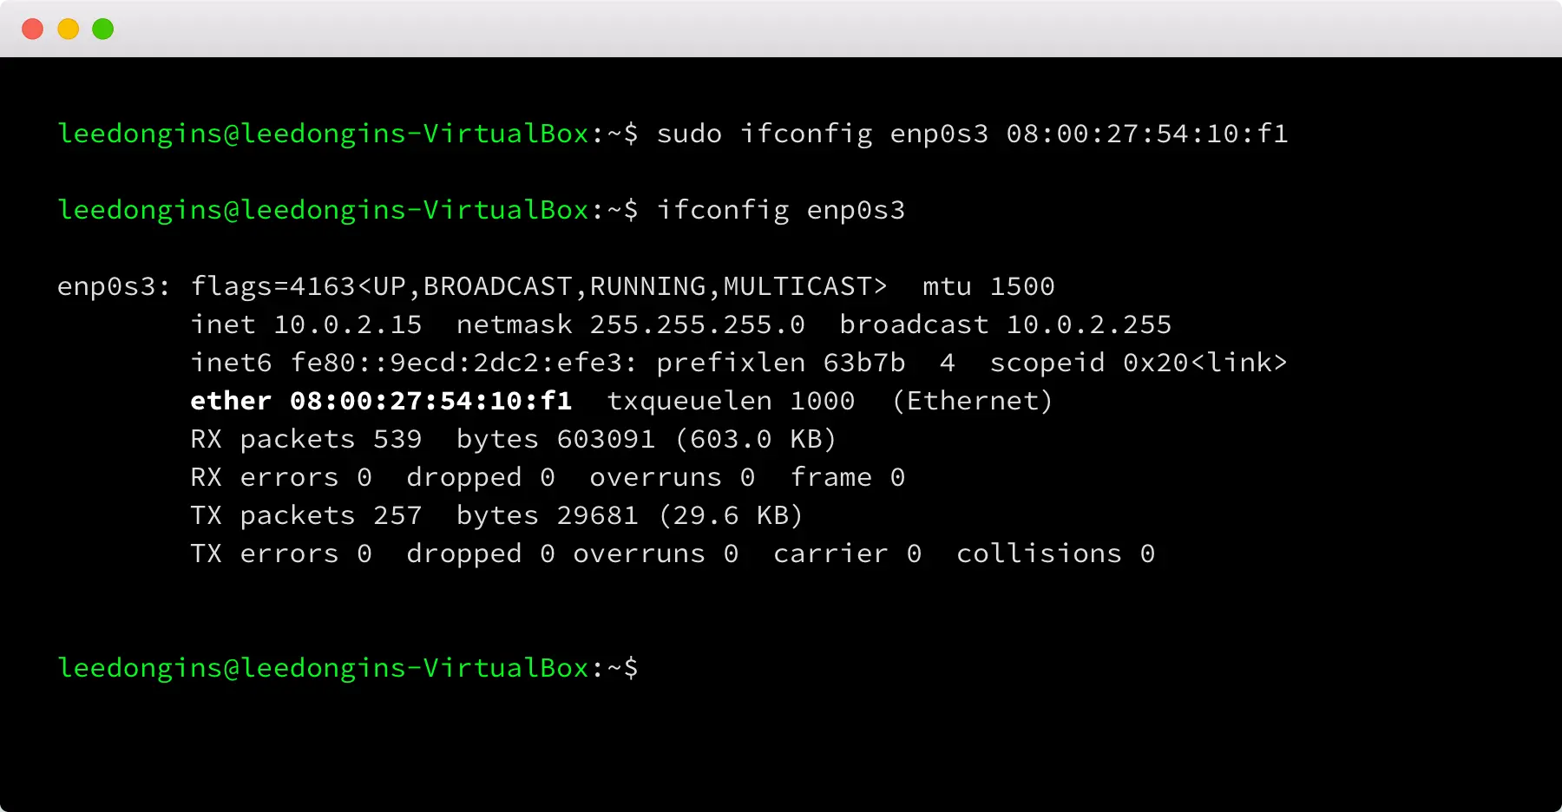Select the MAC address 08:00:27:54:10:f1 in the command
The image size is (1562, 812).
coord(1145,134)
